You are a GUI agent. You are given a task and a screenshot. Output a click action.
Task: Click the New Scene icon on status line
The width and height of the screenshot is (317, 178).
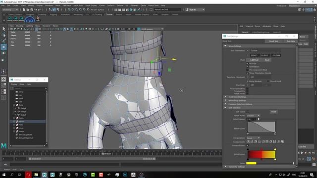click(x=24, y=9)
